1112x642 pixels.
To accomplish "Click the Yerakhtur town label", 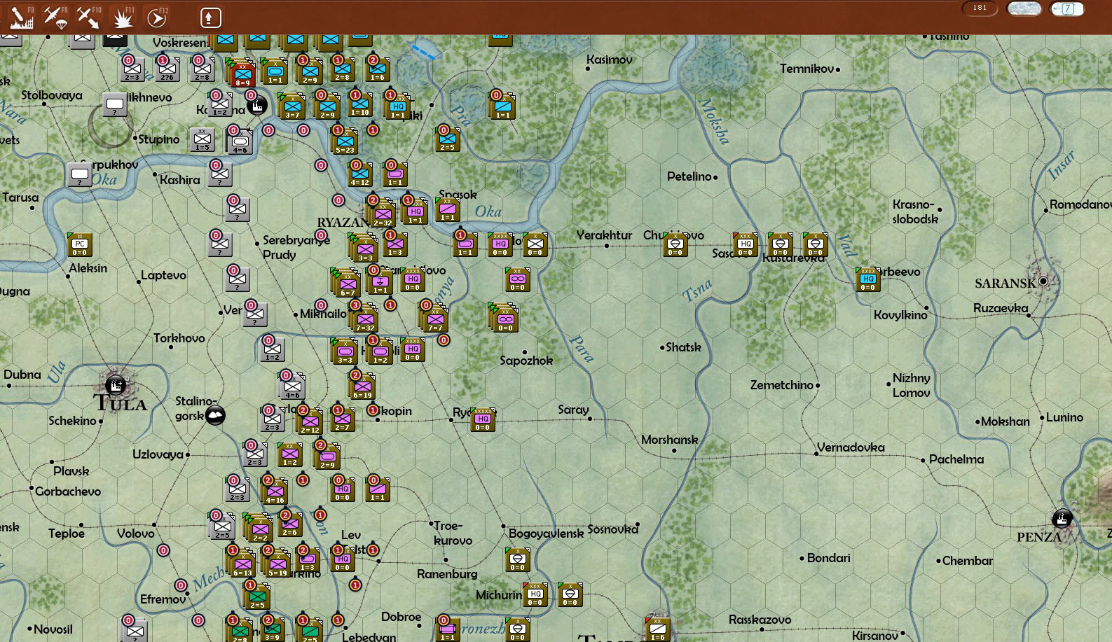I will pos(604,235).
